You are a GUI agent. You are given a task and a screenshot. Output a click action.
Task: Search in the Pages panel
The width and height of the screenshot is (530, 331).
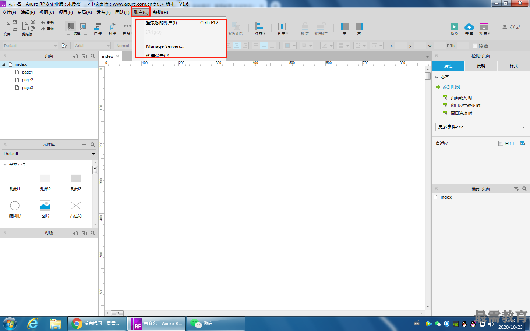(x=93, y=56)
